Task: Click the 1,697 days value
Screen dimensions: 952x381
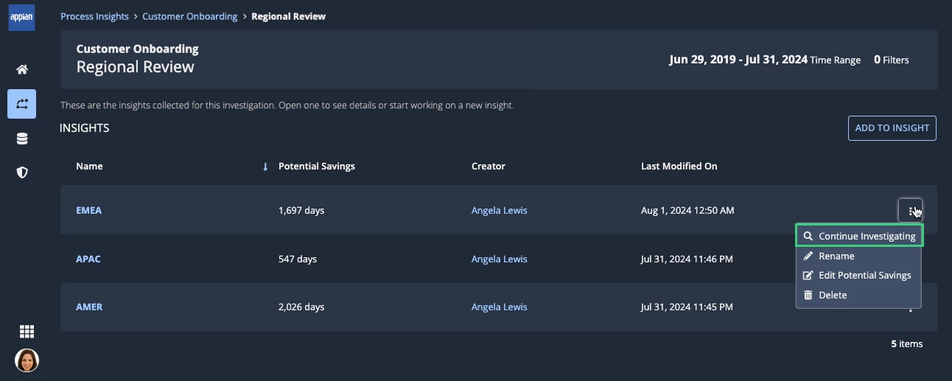Action: tap(301, 210)
